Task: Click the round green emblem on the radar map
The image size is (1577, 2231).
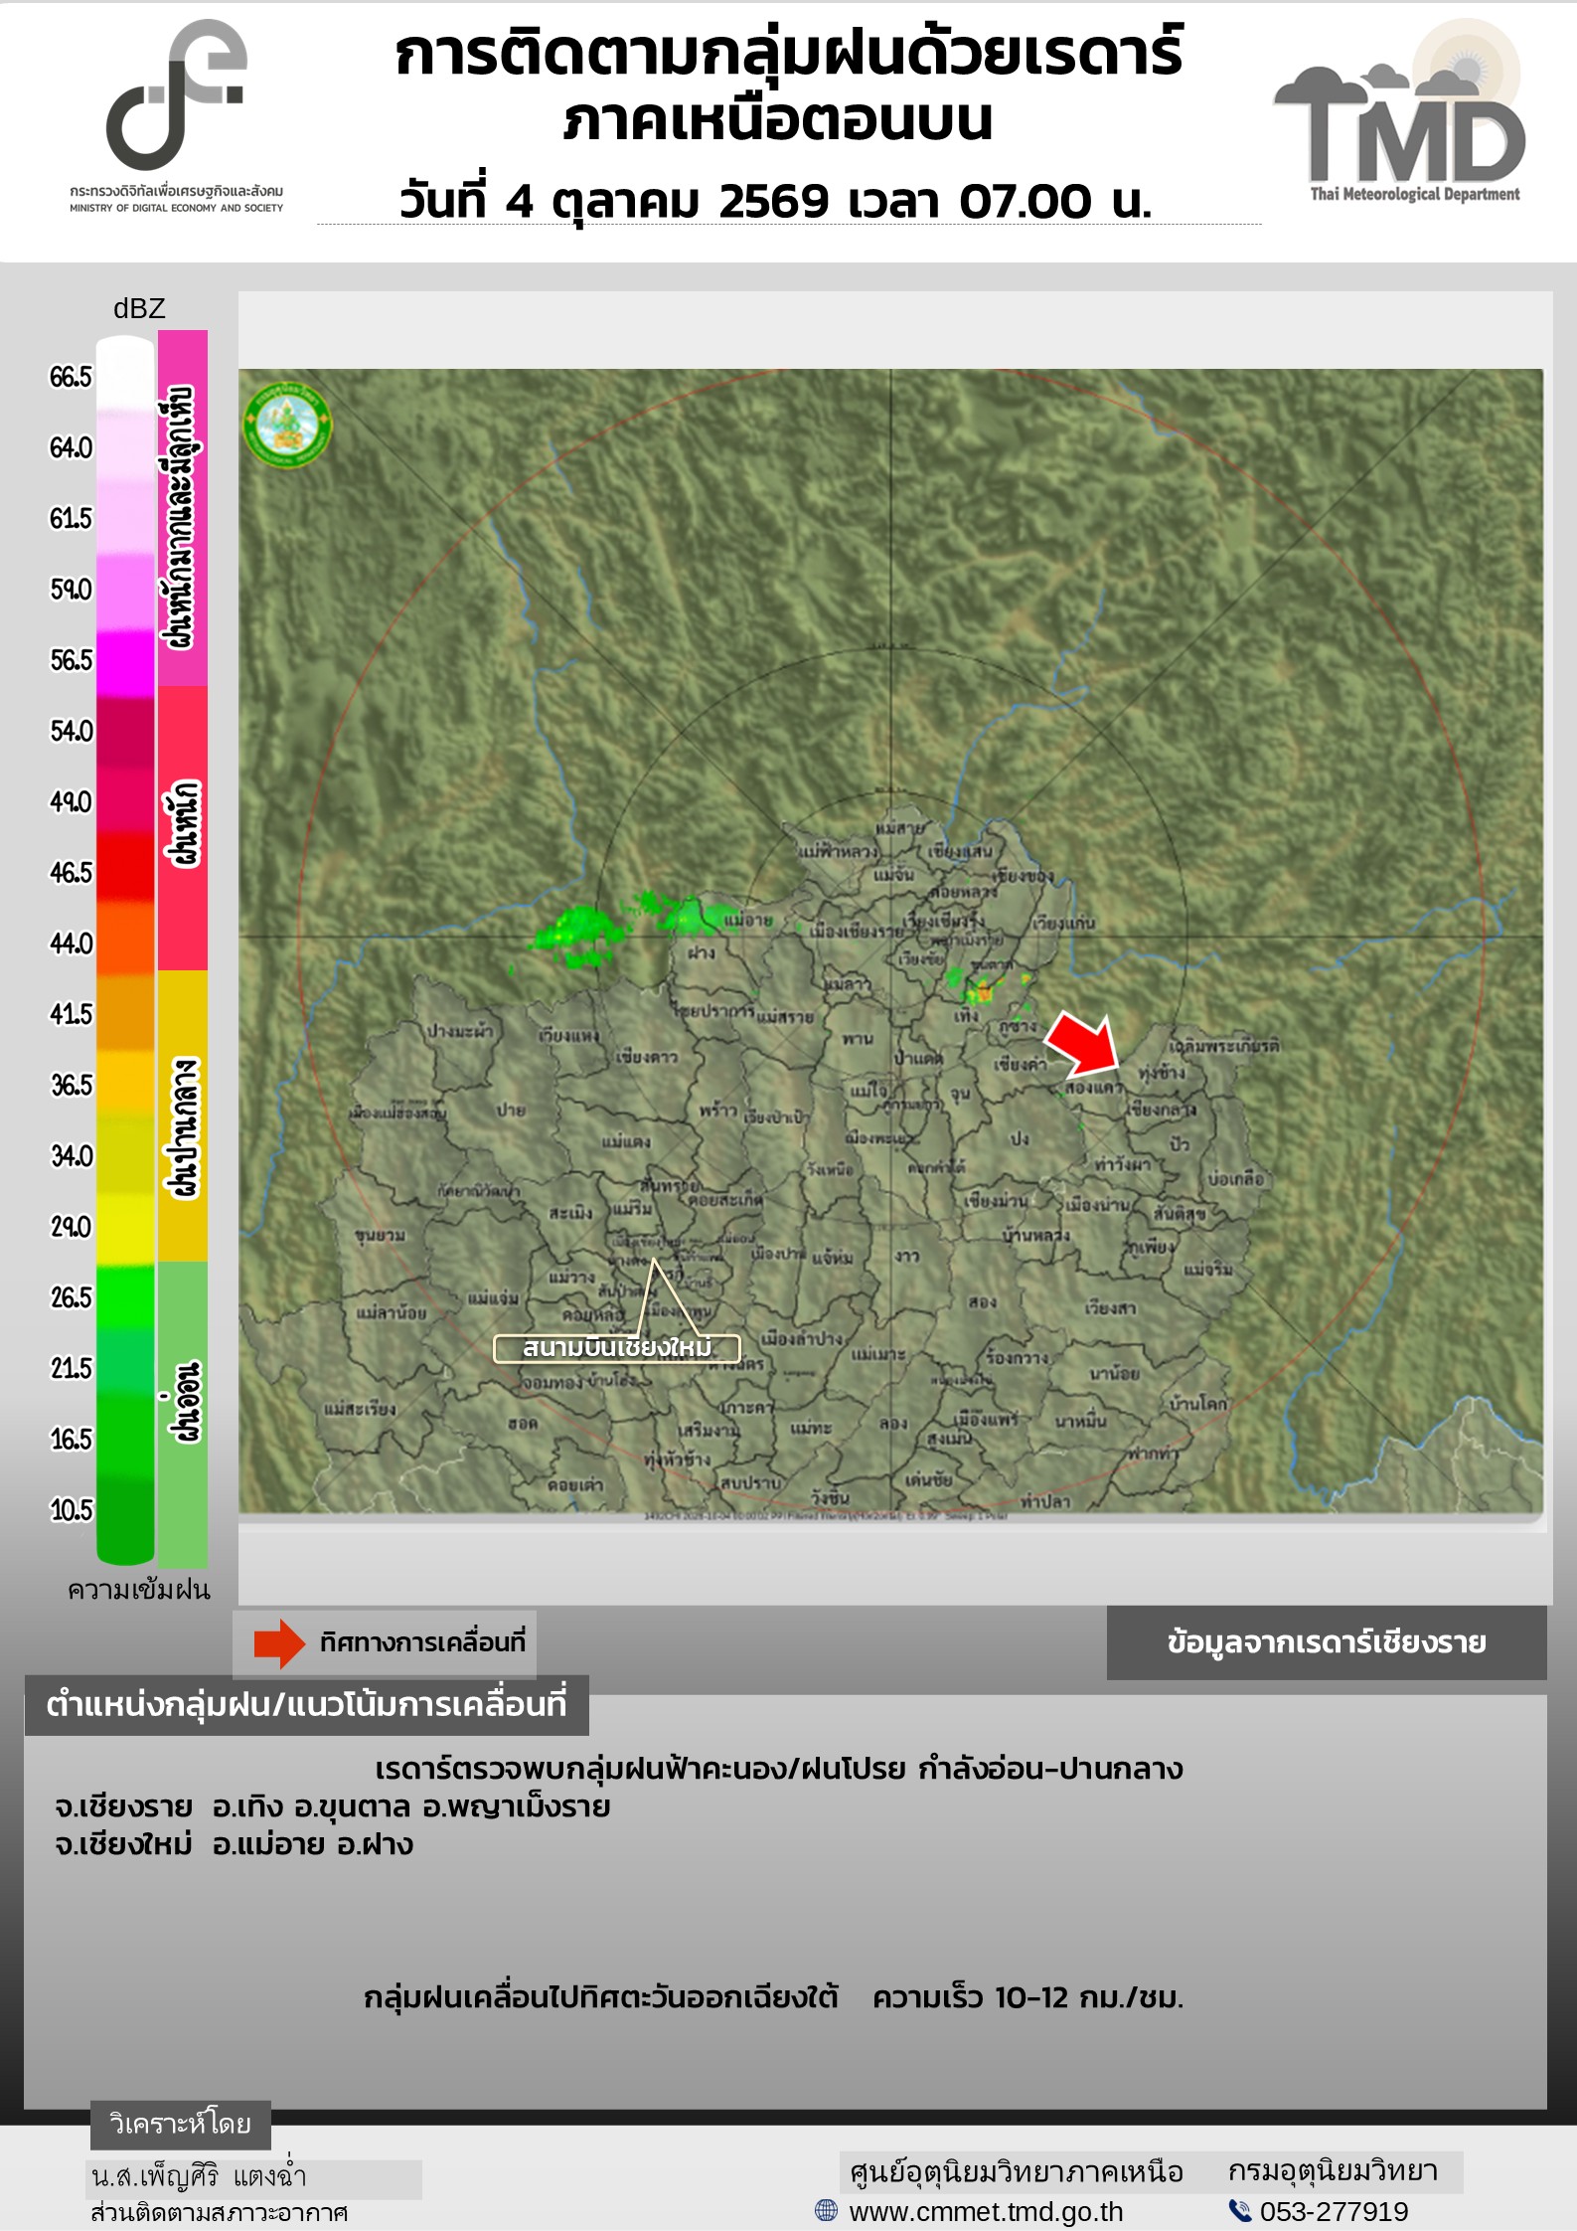Action: 287,425
